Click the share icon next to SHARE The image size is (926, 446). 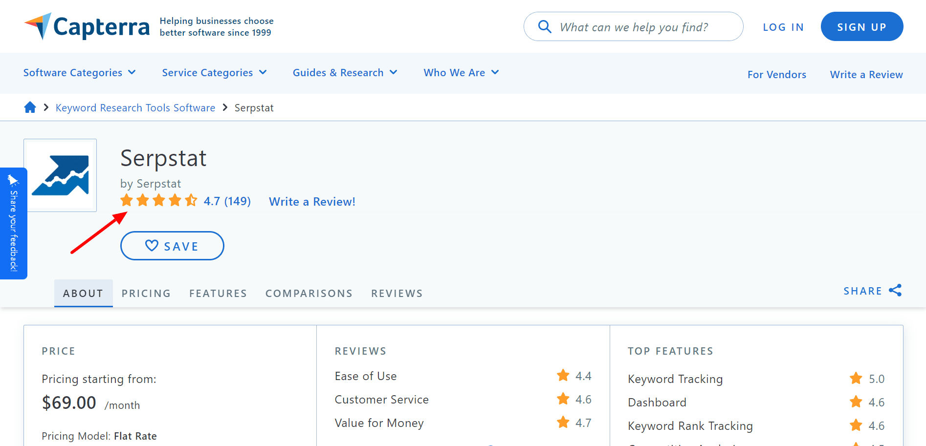coord(895,291)
